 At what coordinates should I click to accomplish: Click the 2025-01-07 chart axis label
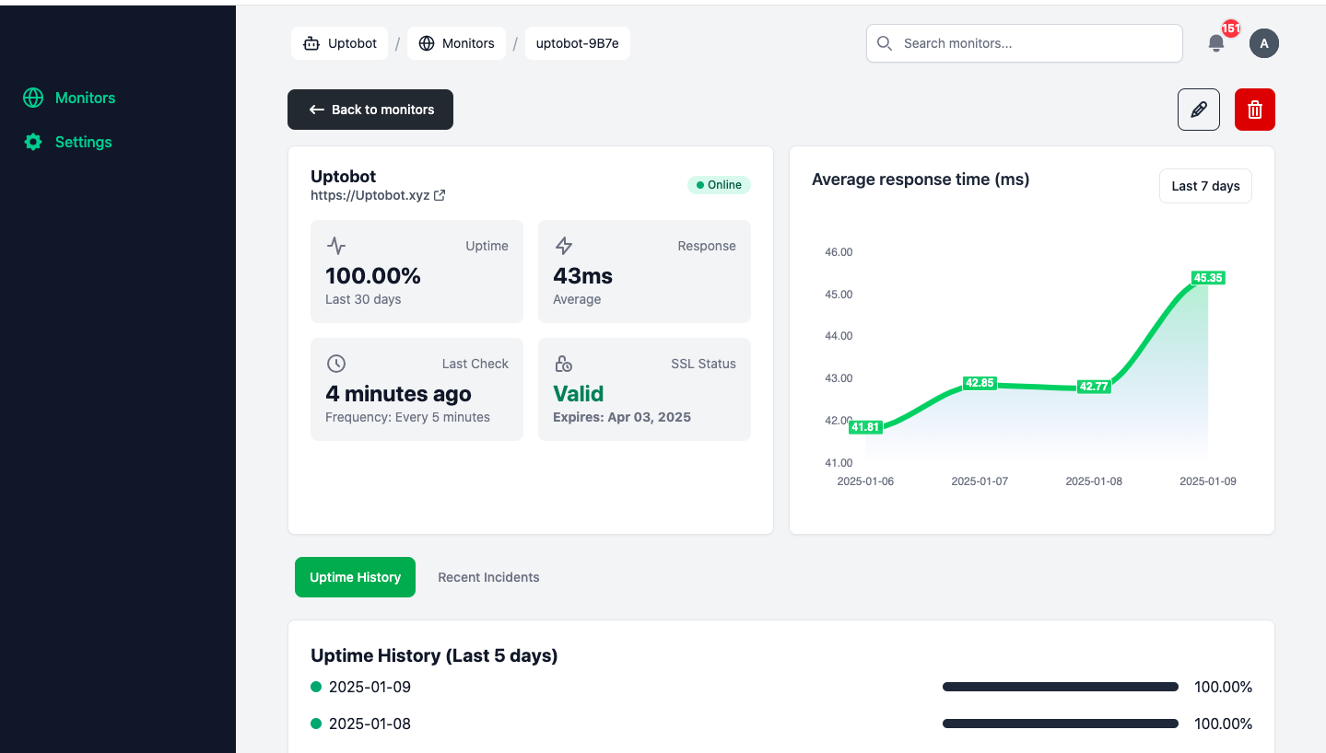coord(980,481)
